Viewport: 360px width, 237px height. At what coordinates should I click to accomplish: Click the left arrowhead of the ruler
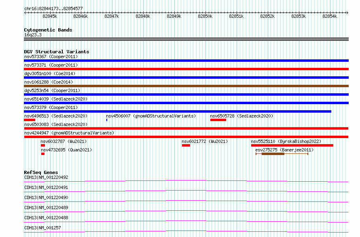[25, 13]
